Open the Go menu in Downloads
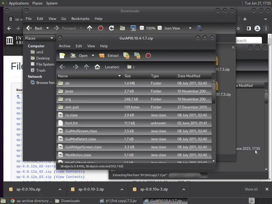 (x=64, y=19)
